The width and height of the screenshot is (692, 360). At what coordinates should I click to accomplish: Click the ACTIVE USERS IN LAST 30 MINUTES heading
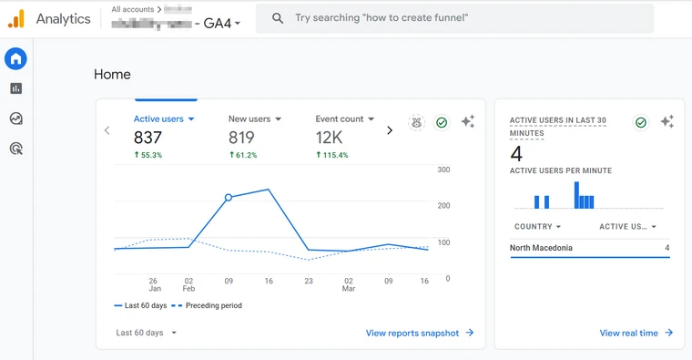(x=558, y=127)
